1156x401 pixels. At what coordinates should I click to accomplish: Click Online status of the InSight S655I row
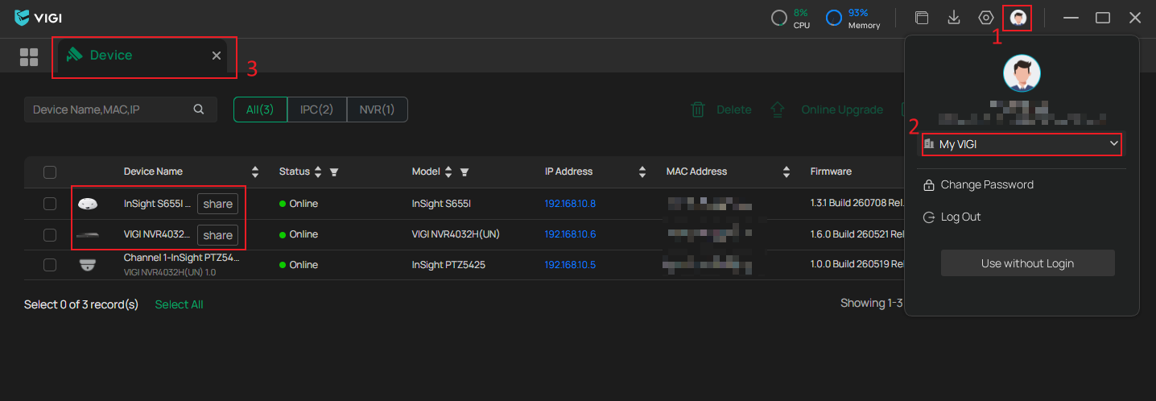(x=299, y=204)
